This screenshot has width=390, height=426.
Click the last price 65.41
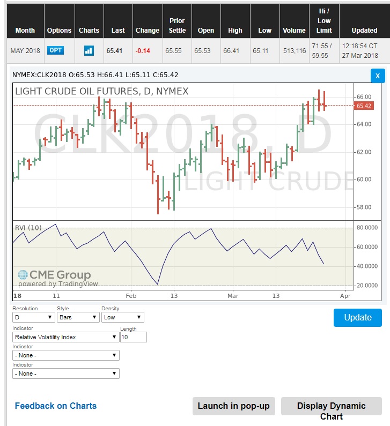(114, 51)
